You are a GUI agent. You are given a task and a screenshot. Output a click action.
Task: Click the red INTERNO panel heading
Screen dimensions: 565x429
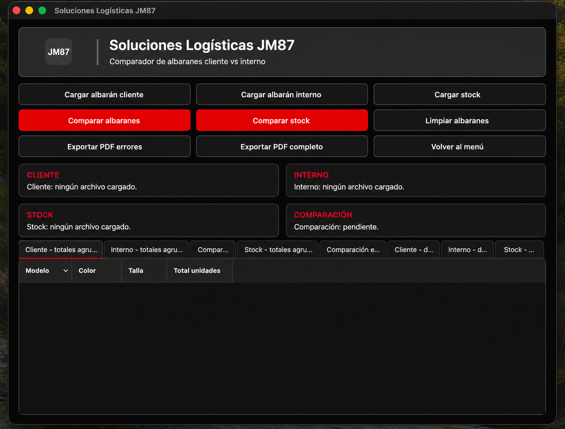pos(311,175)
